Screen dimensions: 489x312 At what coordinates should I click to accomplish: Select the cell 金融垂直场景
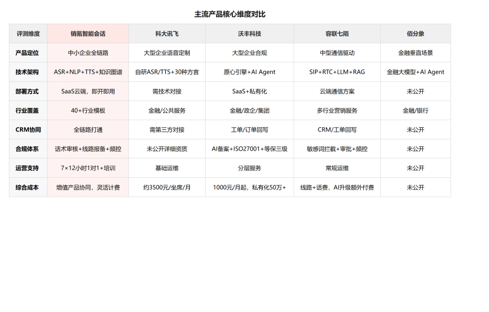coord(415,53)
